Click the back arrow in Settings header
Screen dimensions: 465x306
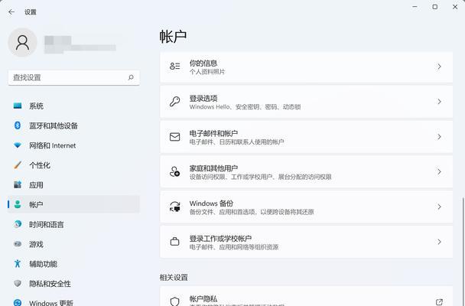click(x=11, y=12)
